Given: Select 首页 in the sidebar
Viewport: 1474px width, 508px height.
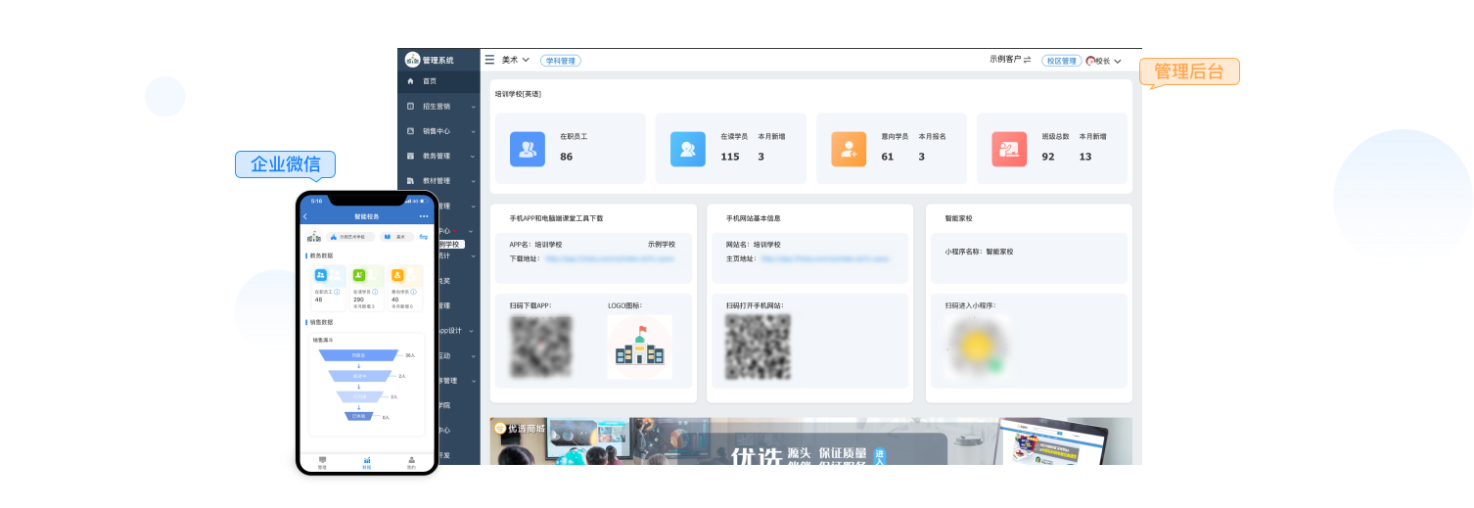Looking at the screenshot, I should pyautogui.click(x=438, y=81).
